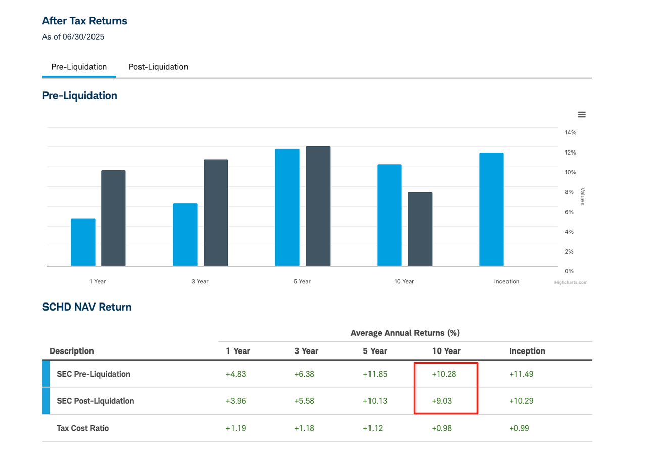The width and height of the screenshot is (647, 454).
Task: Click the dark gray 1 Year bar
Action: pos(113,218)
